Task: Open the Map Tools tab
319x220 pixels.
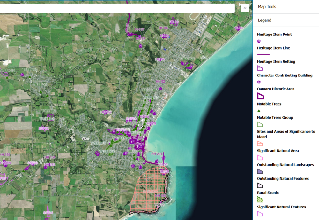Action: (267, 7)
